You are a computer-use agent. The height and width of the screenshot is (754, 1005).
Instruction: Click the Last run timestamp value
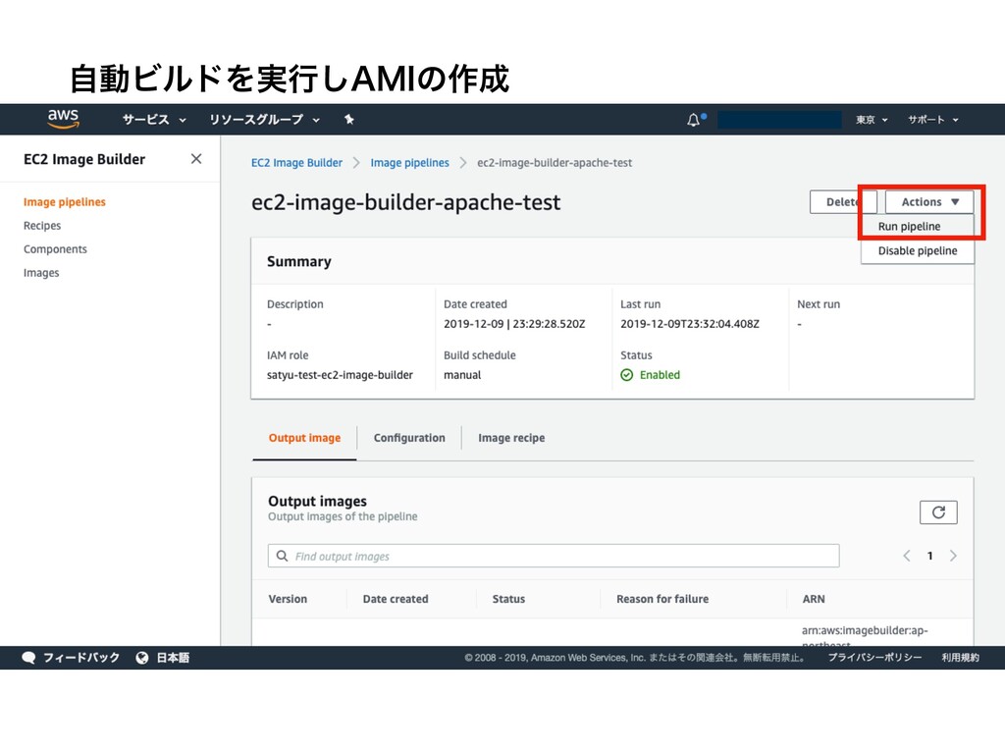click(x=690, y=324)
